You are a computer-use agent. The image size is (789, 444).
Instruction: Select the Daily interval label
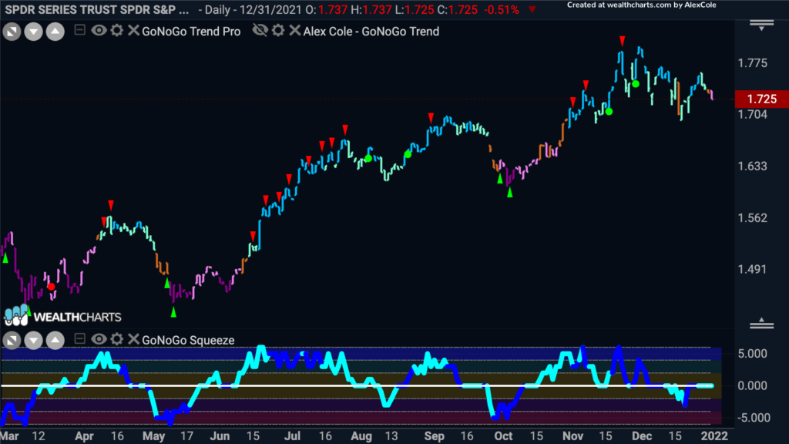216,9
